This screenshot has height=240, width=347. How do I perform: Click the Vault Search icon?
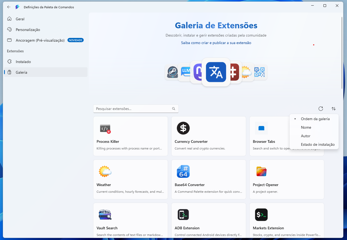pyautogui.click(x=105, y=215)
